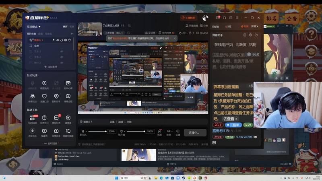Screen dimensions: 322x181
Task: Open the help question icon in the title bar
Action: [x=231, y=18]
